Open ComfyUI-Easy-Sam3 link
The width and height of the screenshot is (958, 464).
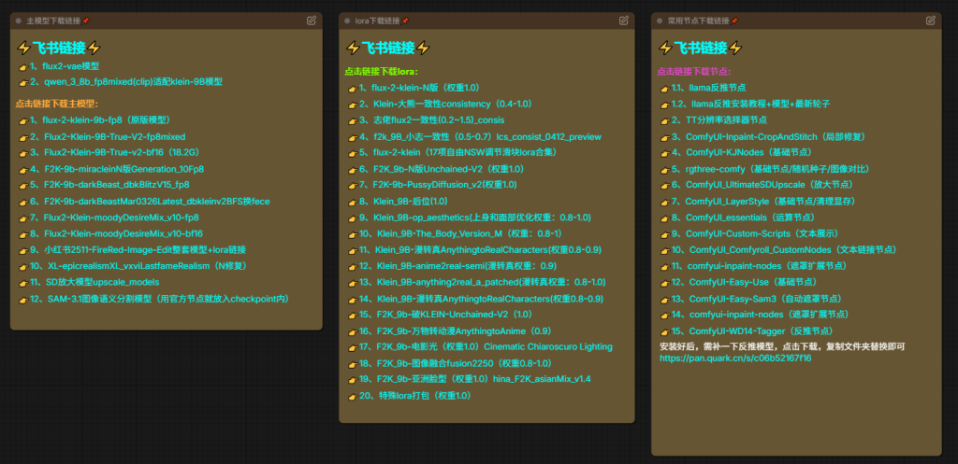(x=758, y=299)
